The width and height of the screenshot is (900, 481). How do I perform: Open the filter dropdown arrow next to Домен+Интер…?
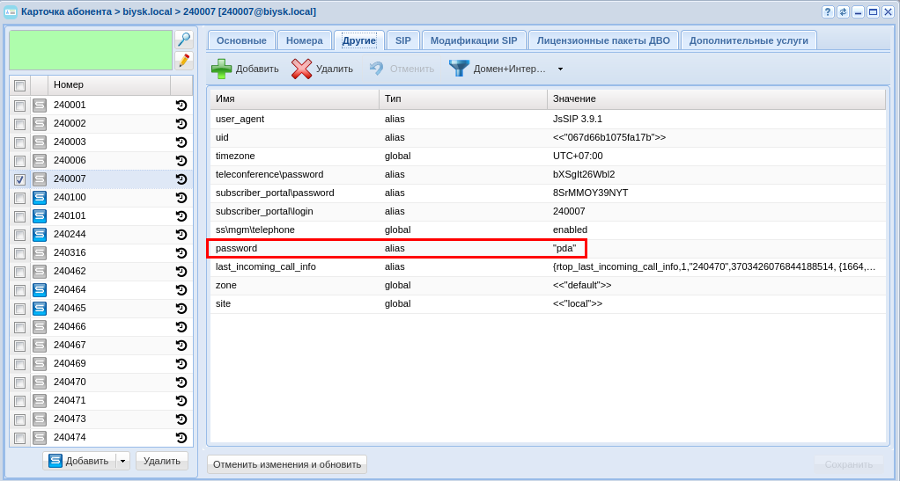pos(560,69)
